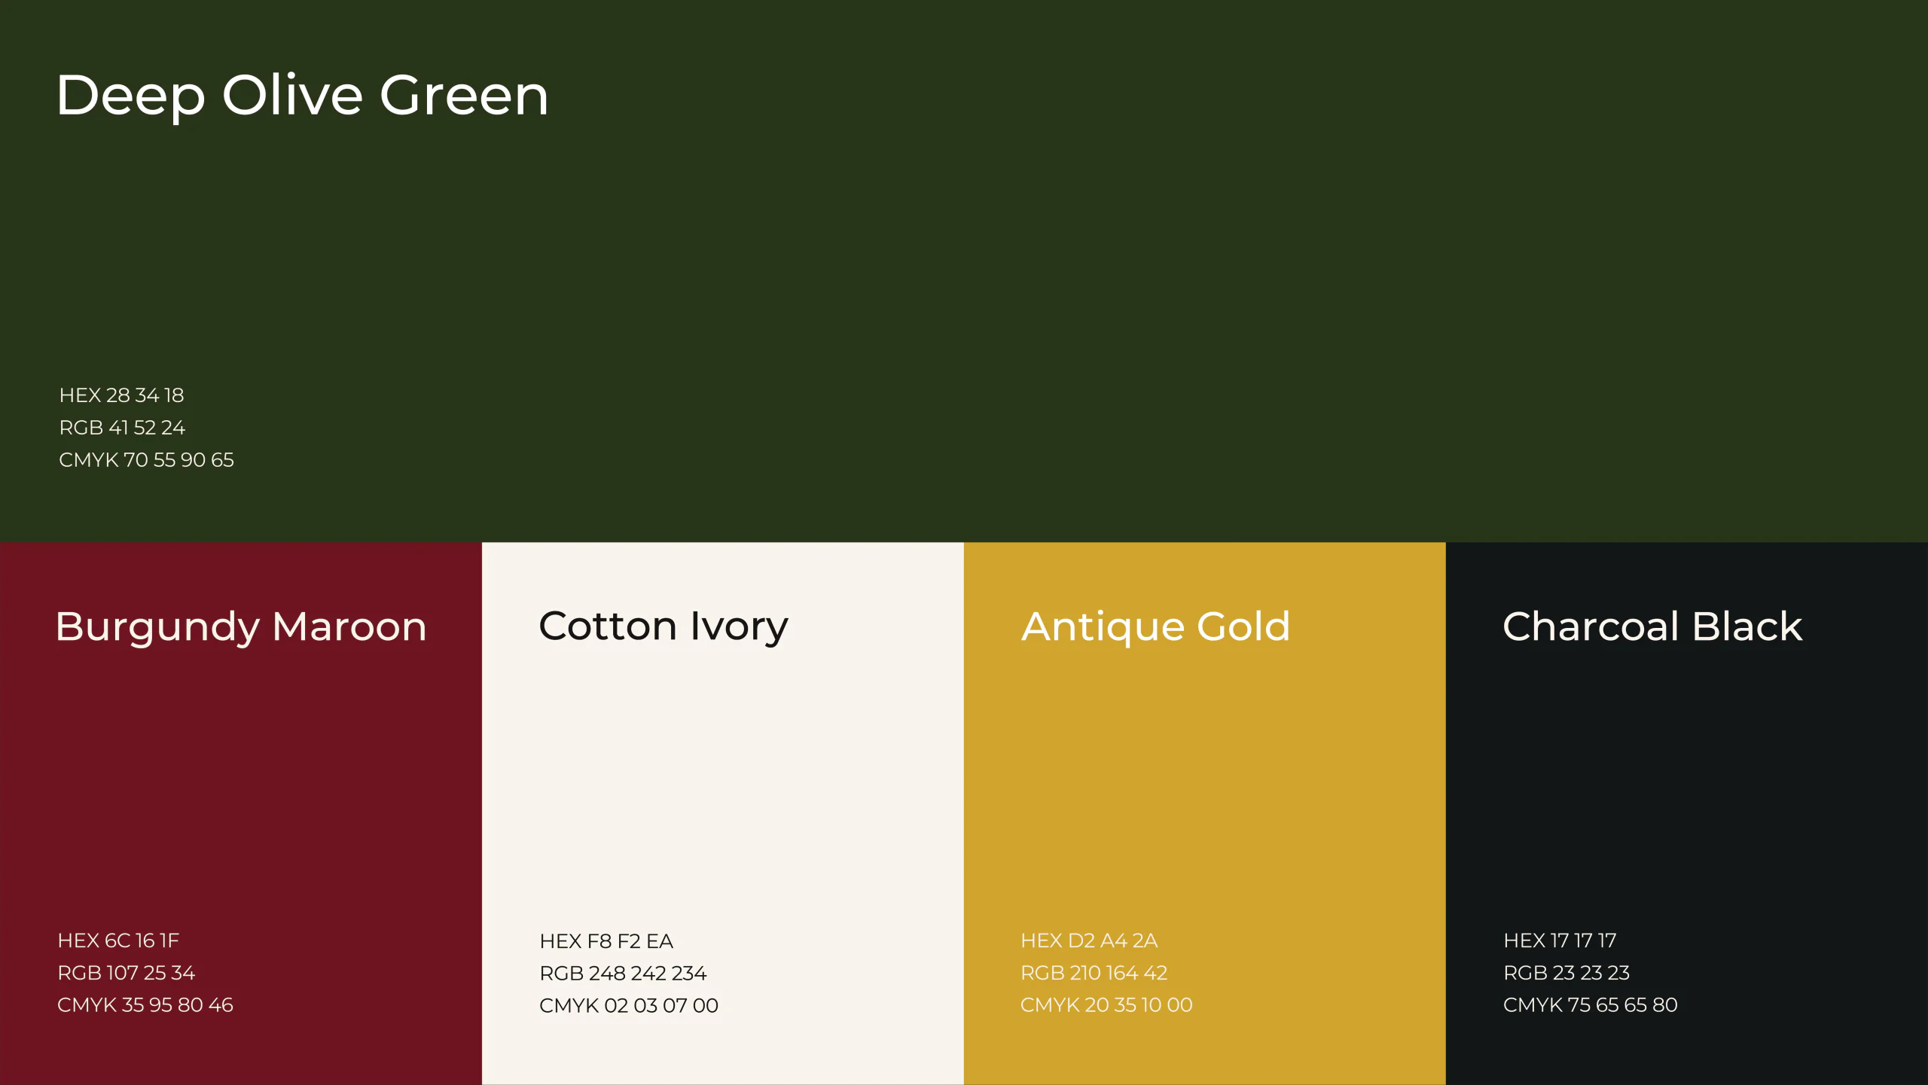Click the CMYK 75 65 65 80 line
Screen dimensions: 1928x1085
pyautogui.click(x=1591, y=1005)
